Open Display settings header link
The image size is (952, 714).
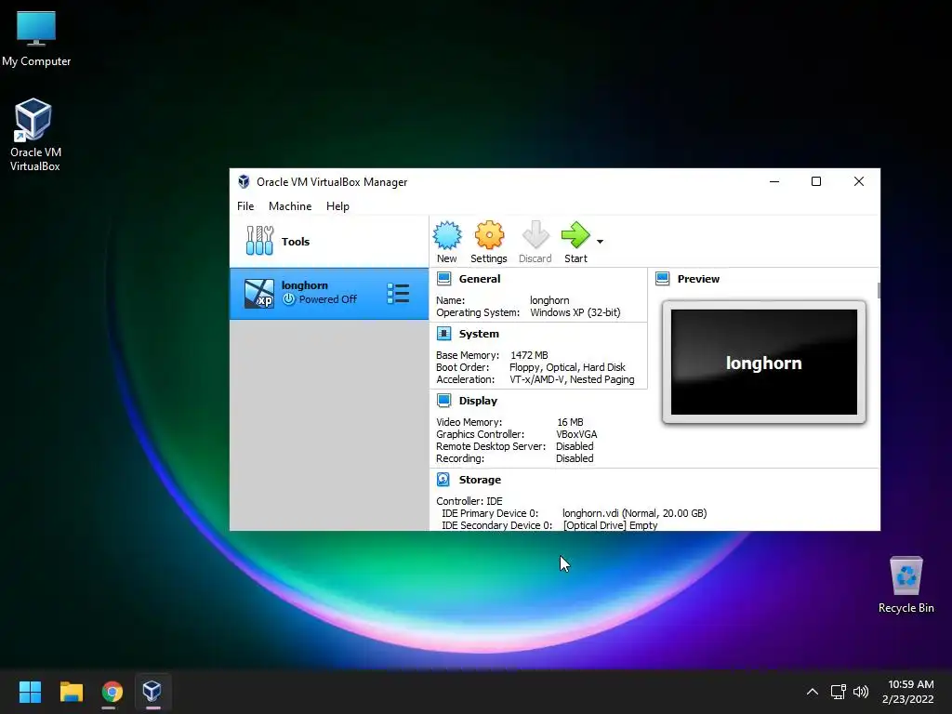tap(478, 401)
